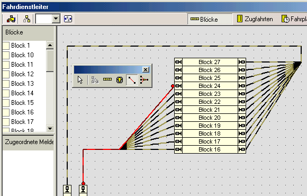Viewport: 307px width, 196px height.
Task: Click the yellow icon beside Block 12
Action: 6,74
